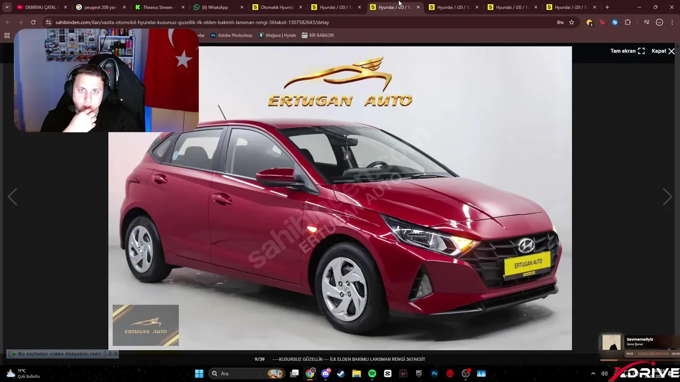The height and width of the screenshot is (382, 680).
Task: Click 'Bu sayfadan video dosyasını indir' bar
Action: click(x=58, y=353)
